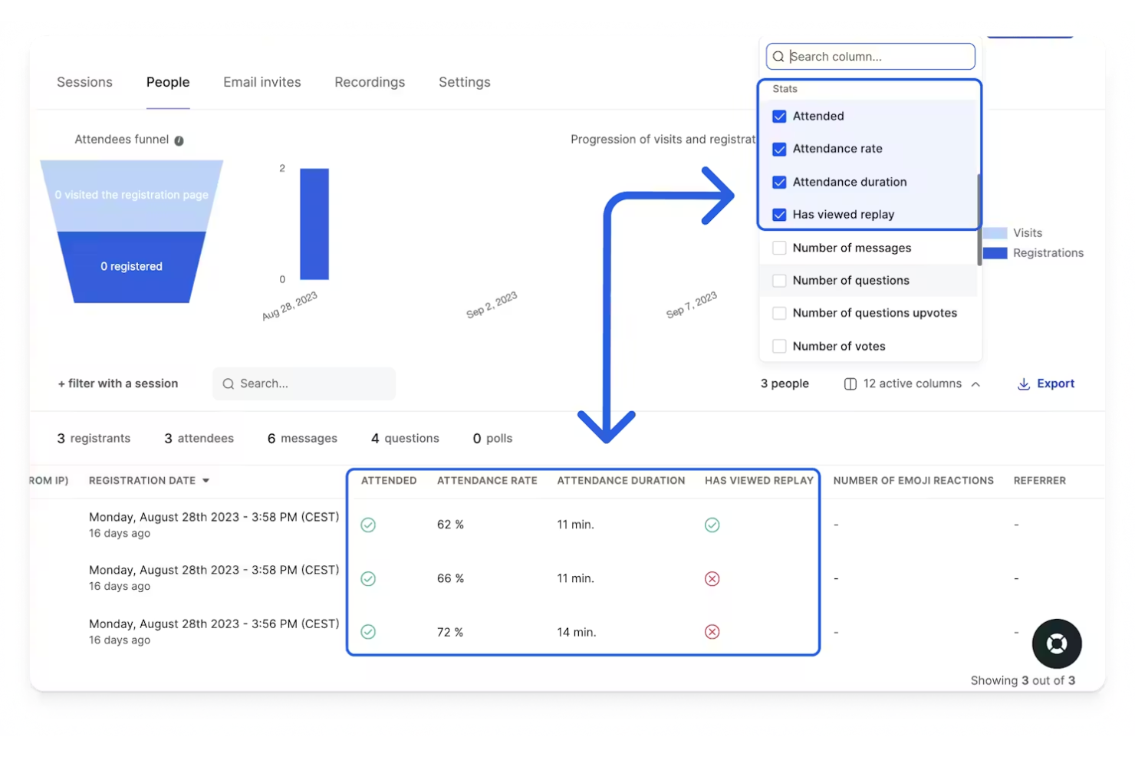
Task: Click the columns icon beside 12 active columns
Action: [x=851, y=383]
